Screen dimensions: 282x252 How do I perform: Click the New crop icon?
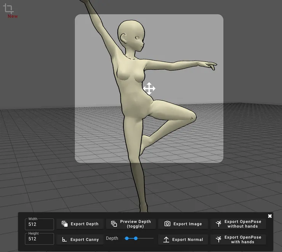coord(8,9)
